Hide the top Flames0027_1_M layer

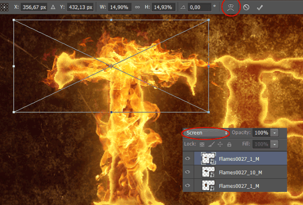pos(188,158)
